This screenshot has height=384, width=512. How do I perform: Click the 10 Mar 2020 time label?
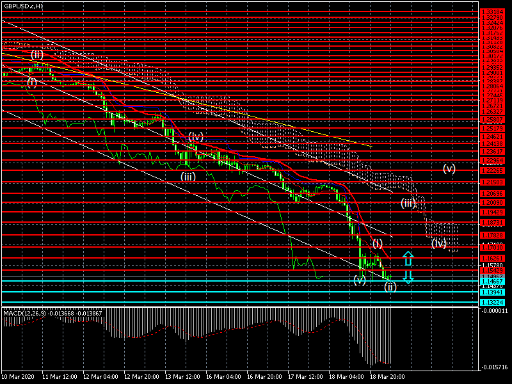(x=17, y=377)
